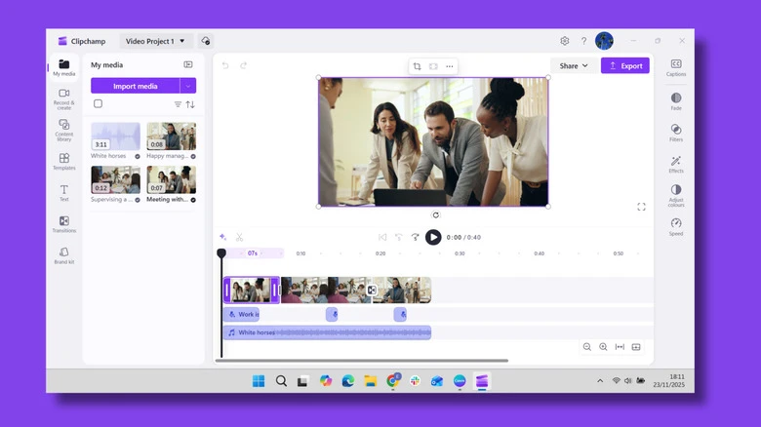Select the White horses audio thumbnail

115,136
